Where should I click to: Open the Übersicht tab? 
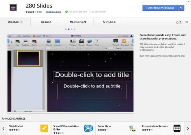[15, 22]
